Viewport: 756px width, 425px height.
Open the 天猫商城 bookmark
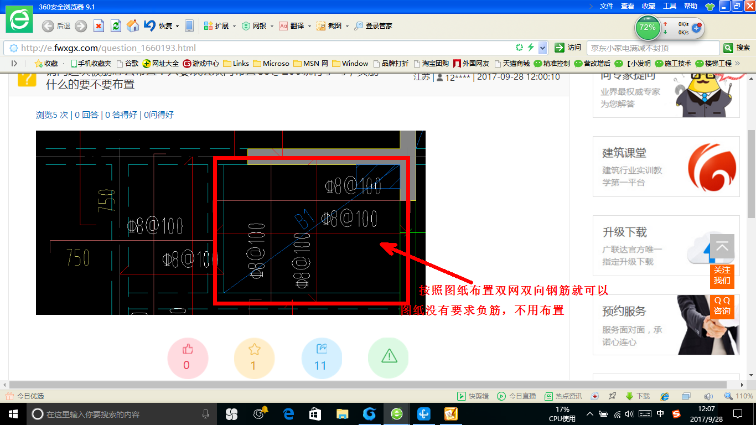[512, 64]
